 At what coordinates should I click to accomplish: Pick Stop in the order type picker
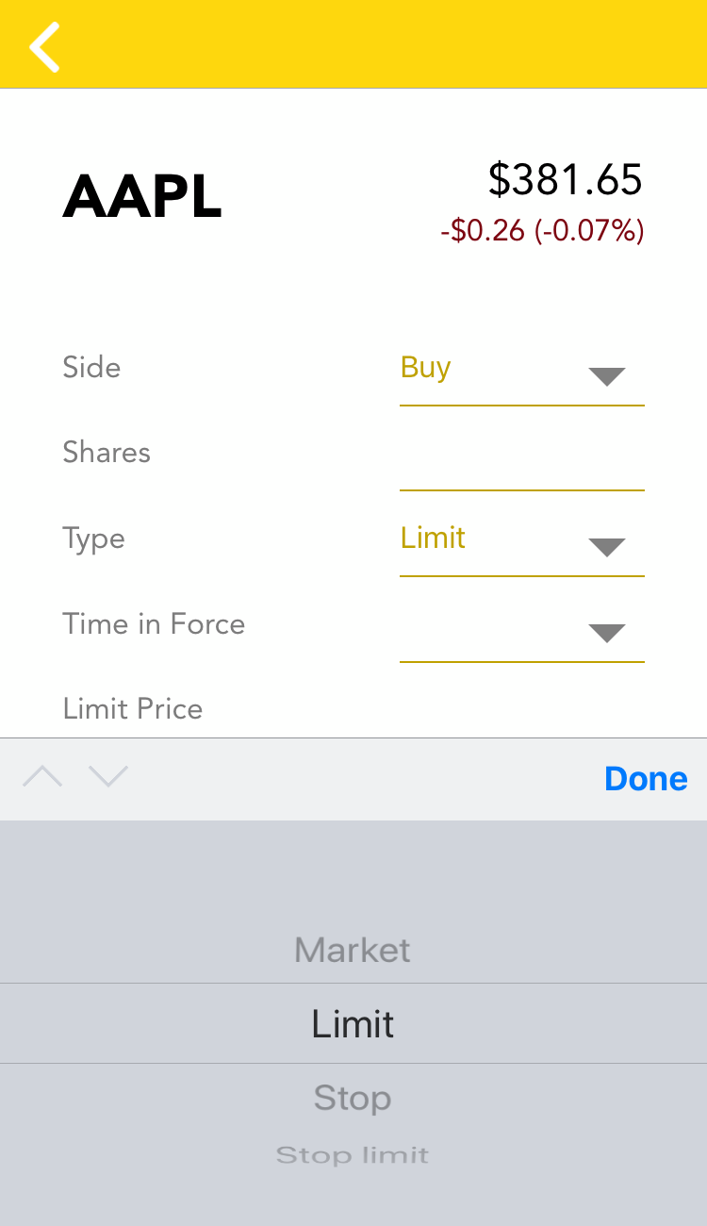pyautogui.click(x=353, y=1098)
